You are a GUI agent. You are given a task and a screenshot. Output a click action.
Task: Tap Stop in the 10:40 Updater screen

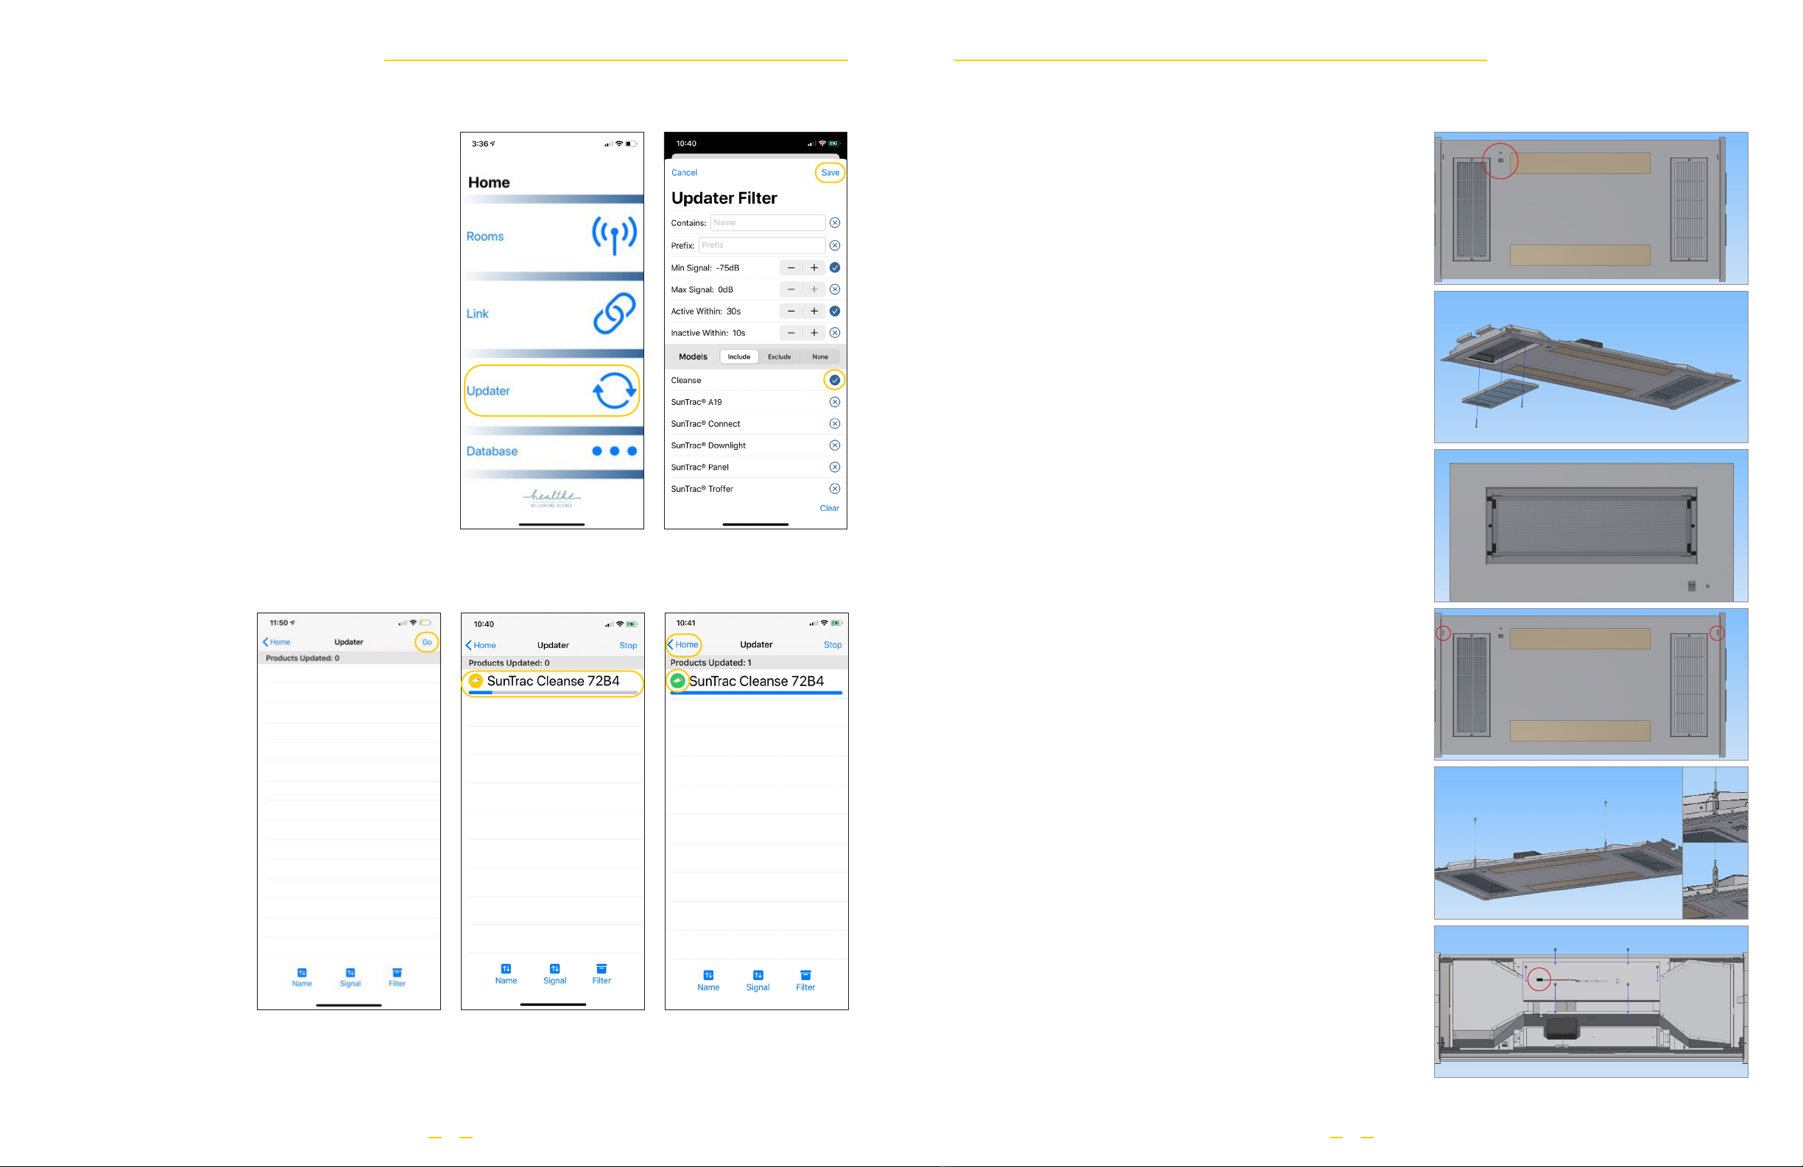[628, 646]
